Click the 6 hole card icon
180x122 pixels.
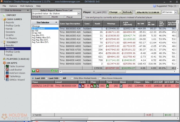pyautogui.click(x=80, y=86)
